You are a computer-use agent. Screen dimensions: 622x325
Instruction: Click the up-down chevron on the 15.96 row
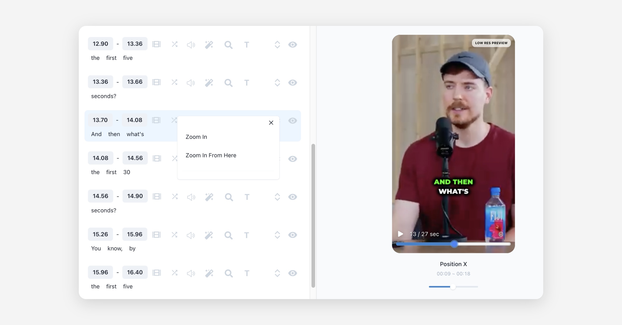[x=277, y=273]
